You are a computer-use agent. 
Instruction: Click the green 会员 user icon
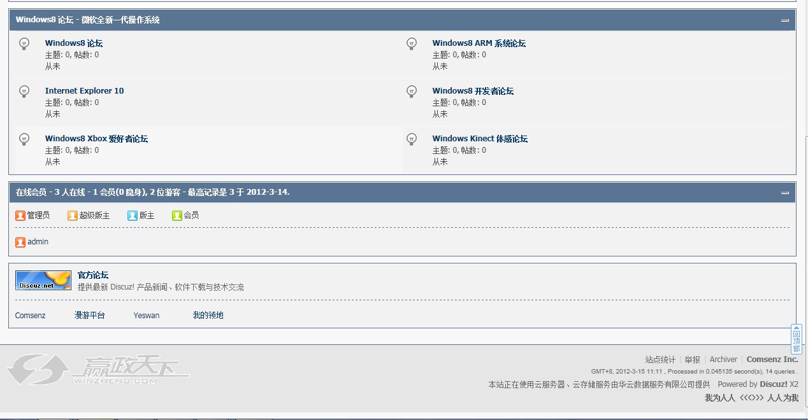[x=177, y=216]
